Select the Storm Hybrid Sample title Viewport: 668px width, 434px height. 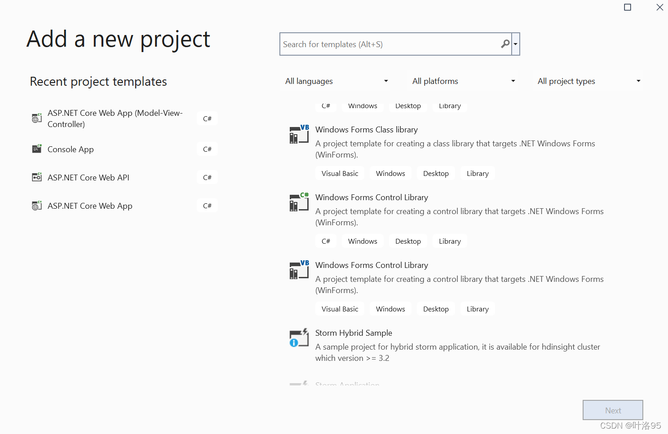click(x=354, y=333)
